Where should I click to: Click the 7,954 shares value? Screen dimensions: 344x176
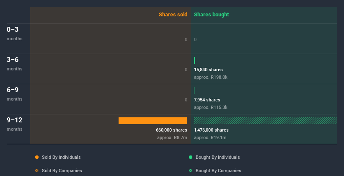click(207, 100)
